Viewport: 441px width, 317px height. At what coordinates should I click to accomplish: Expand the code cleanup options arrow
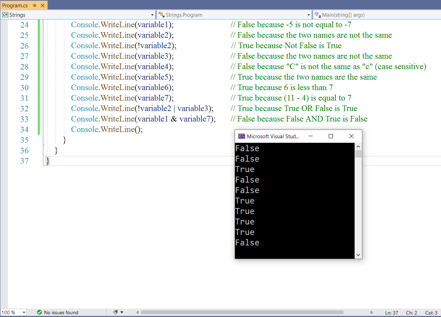(122, 312)
